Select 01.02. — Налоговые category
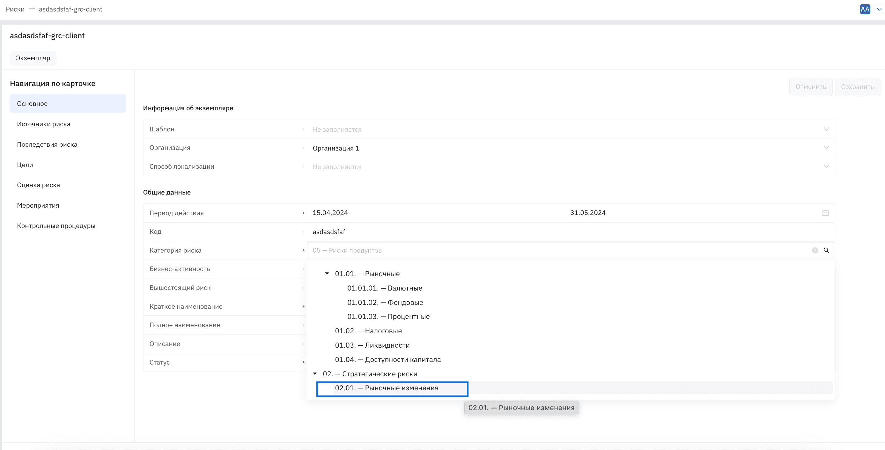 point(368,331)
